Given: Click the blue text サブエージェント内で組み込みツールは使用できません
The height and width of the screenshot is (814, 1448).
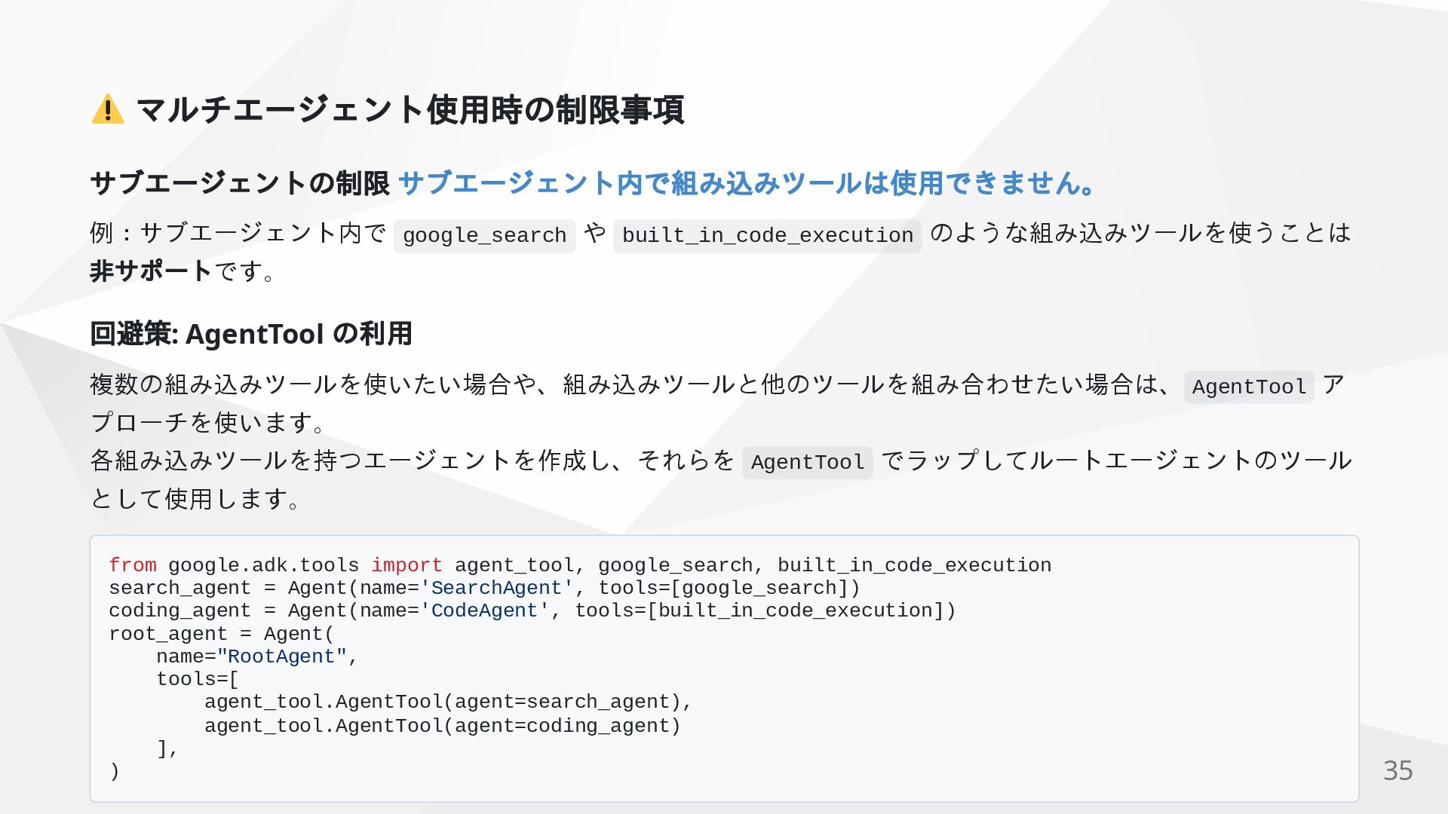Looking at the screenshot, I should click(745, 183).
